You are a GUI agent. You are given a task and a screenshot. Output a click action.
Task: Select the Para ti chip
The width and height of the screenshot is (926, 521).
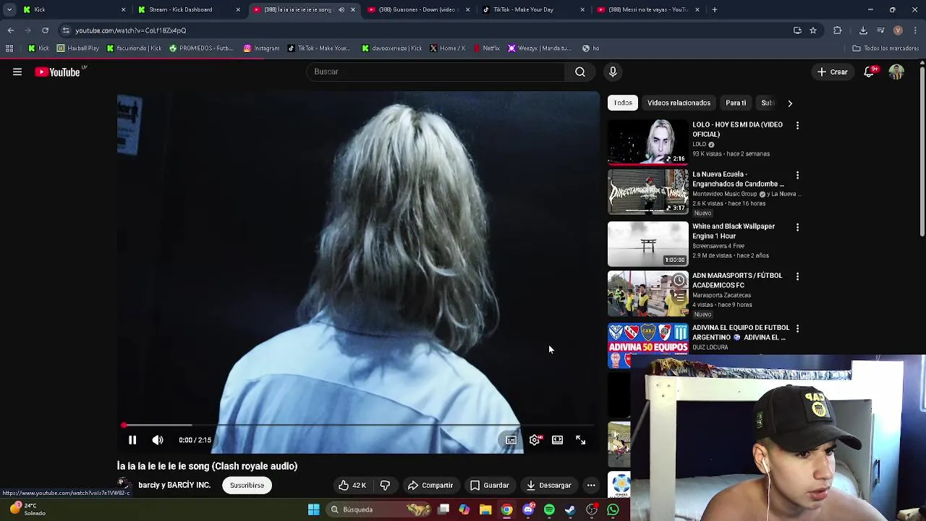click(x=736, y=103)
